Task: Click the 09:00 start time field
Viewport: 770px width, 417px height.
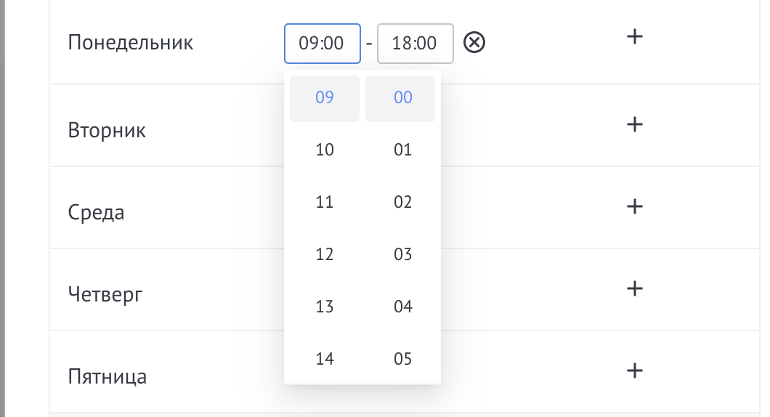Action: [323, 44]
